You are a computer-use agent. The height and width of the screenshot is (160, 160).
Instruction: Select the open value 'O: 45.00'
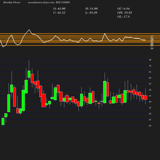(60, 9)
